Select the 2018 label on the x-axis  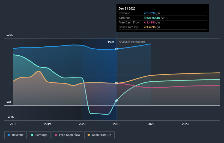pos(13,124)
